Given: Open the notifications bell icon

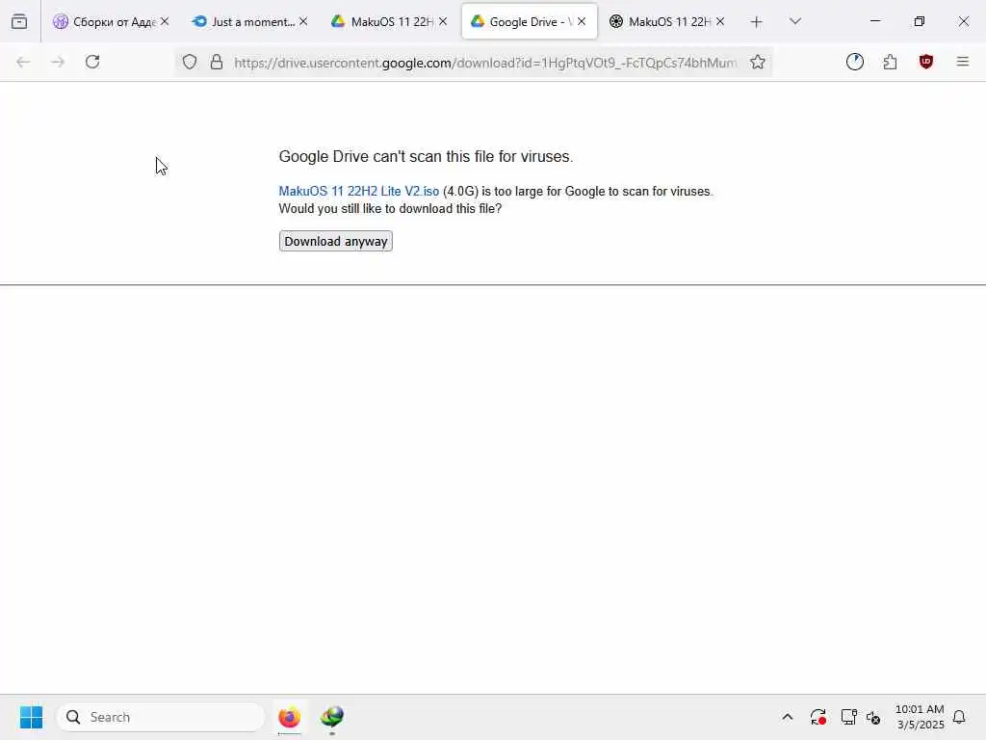Looking at the screenshot, I should [x=959, y=717].
